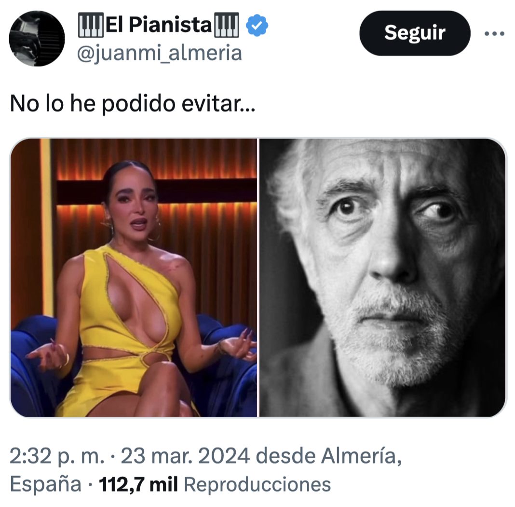515x507 pixels.
Task: Open the El Pianista display name link
Action: coord(159,25)
